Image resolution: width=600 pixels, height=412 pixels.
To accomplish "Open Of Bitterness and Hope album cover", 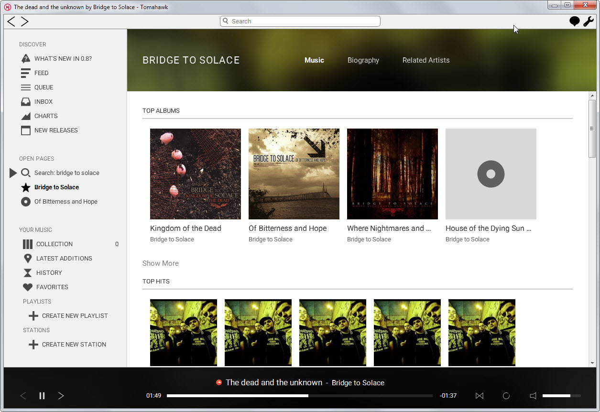I will [x=294, y=174].
